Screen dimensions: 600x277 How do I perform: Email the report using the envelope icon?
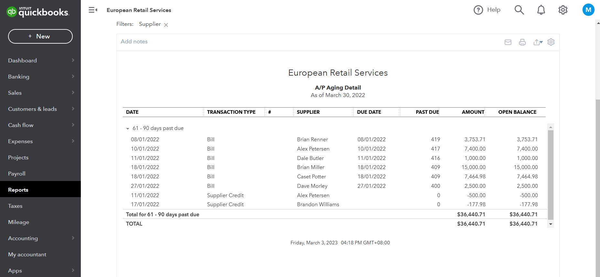pos(508,42)
